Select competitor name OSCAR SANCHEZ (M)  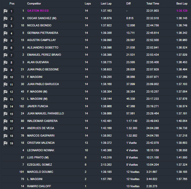[x=42, y=18]
